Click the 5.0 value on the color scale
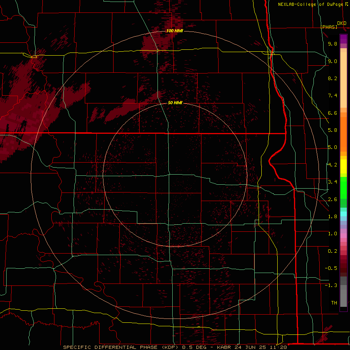This screenshot has height=350, width=350. (x=332, y=147)
